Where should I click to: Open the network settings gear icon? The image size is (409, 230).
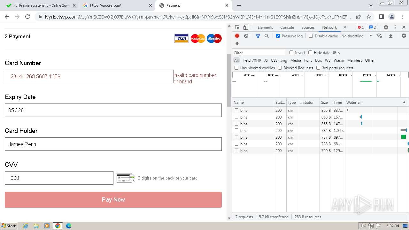[404, 36]
